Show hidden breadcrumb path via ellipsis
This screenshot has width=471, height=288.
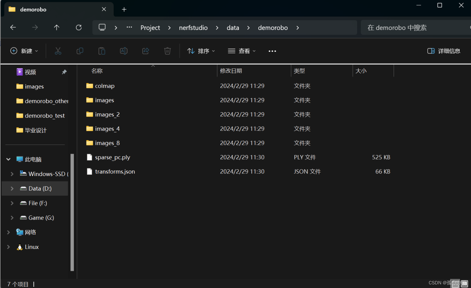129,27
